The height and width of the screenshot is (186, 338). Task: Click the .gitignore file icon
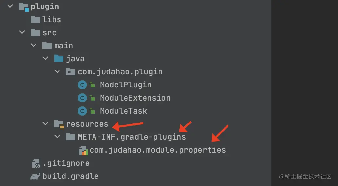coord(36,163)
